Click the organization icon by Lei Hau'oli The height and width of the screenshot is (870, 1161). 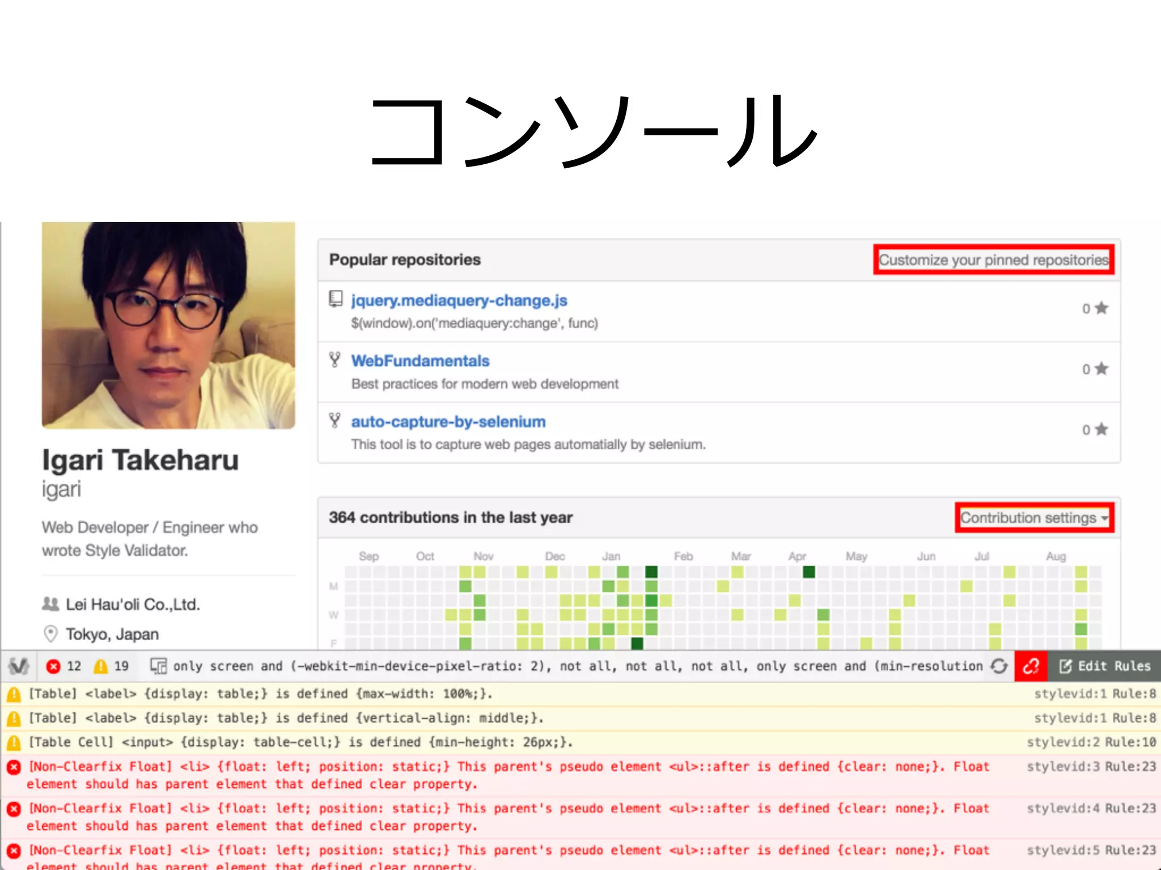coord(50,604)
